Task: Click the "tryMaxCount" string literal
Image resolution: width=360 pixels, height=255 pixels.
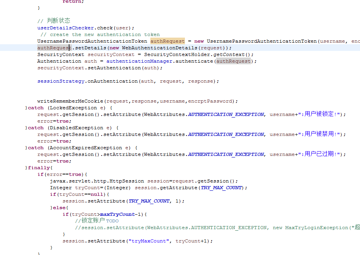Action: click(149, 241)
